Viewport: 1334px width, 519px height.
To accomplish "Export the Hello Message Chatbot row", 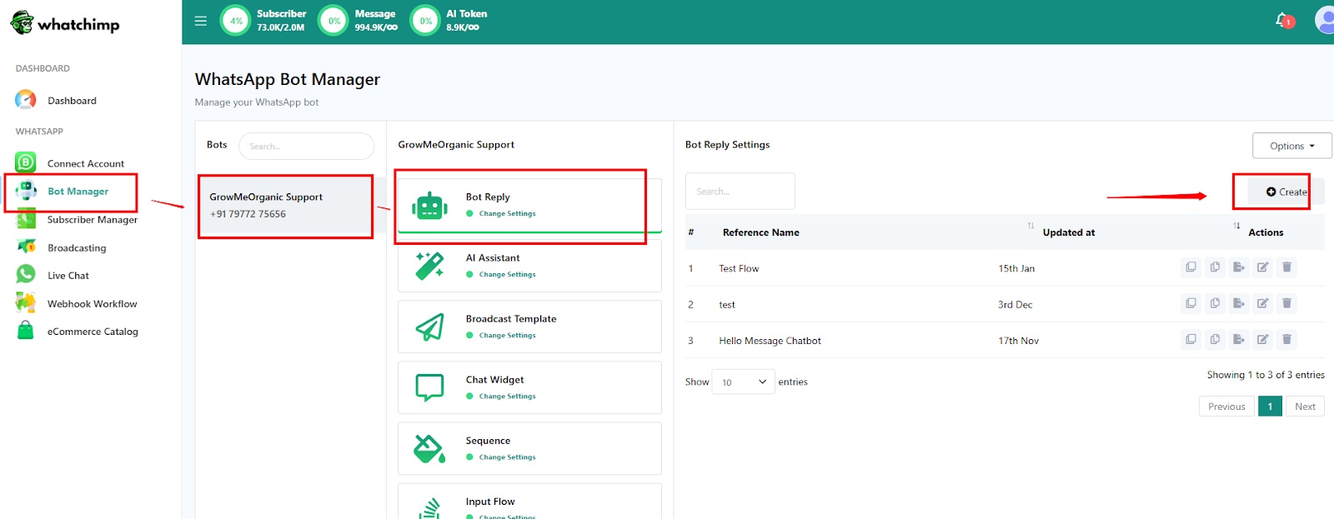I will click(x=1238, y=339).
